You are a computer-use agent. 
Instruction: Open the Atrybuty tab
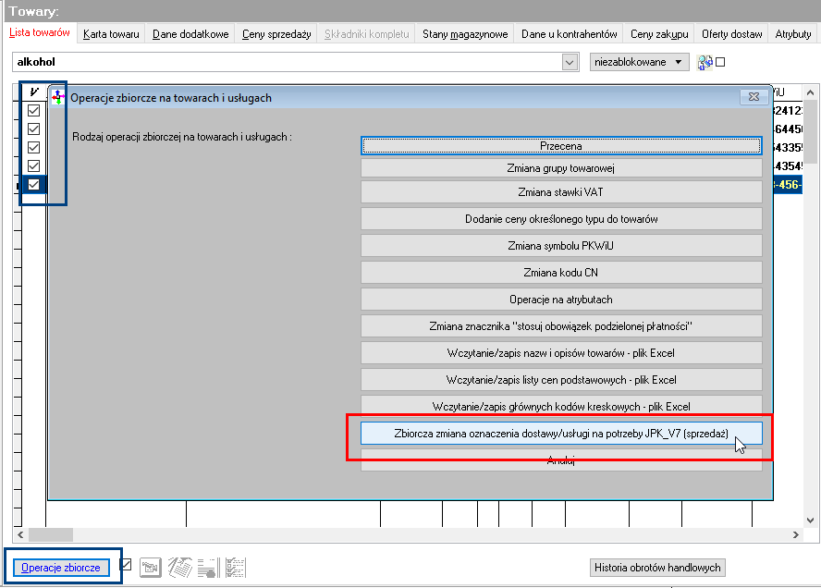793,34
